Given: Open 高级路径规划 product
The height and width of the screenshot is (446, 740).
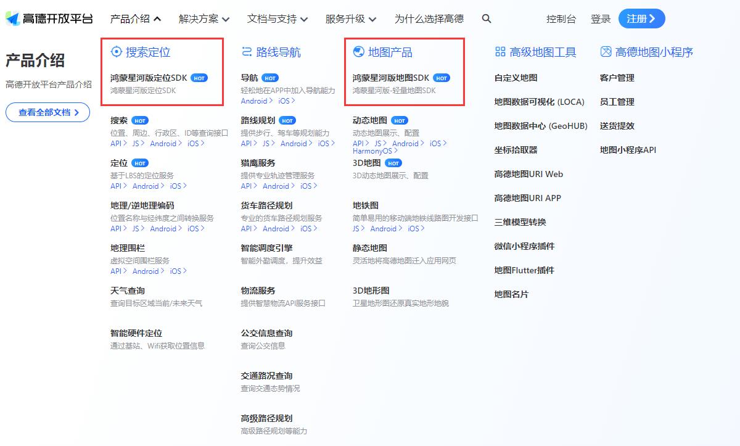Looking at the screenshot, I should click(266, 418).
